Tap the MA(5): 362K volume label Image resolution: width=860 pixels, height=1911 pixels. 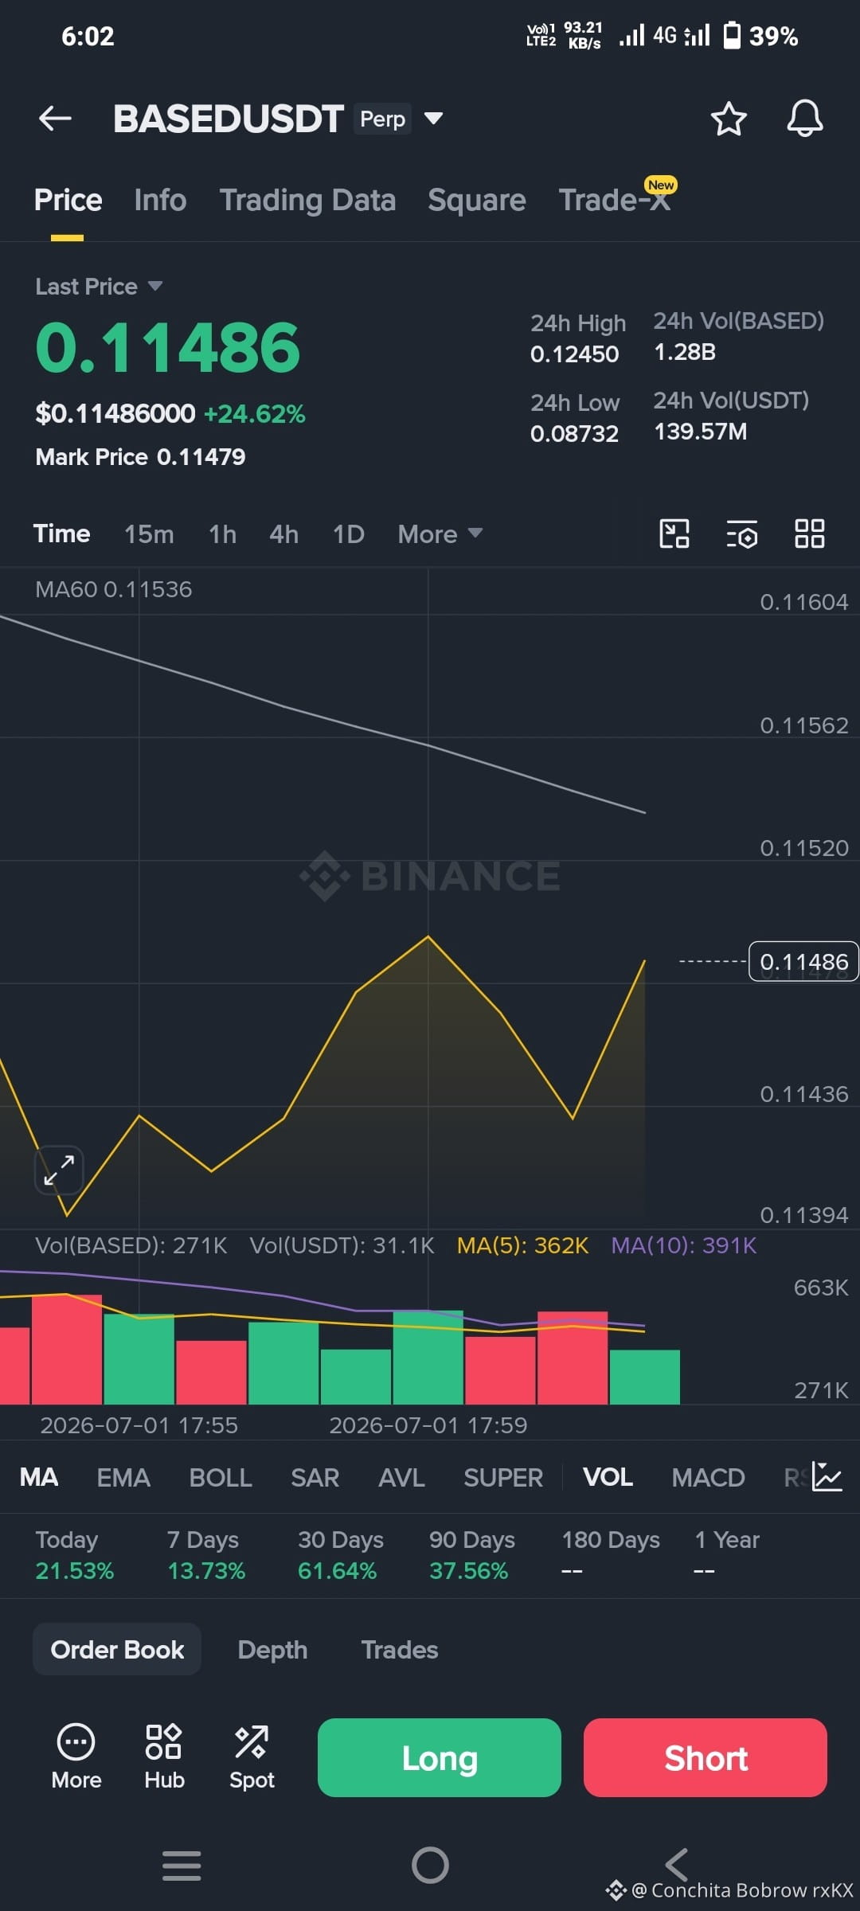point(522,1245)
